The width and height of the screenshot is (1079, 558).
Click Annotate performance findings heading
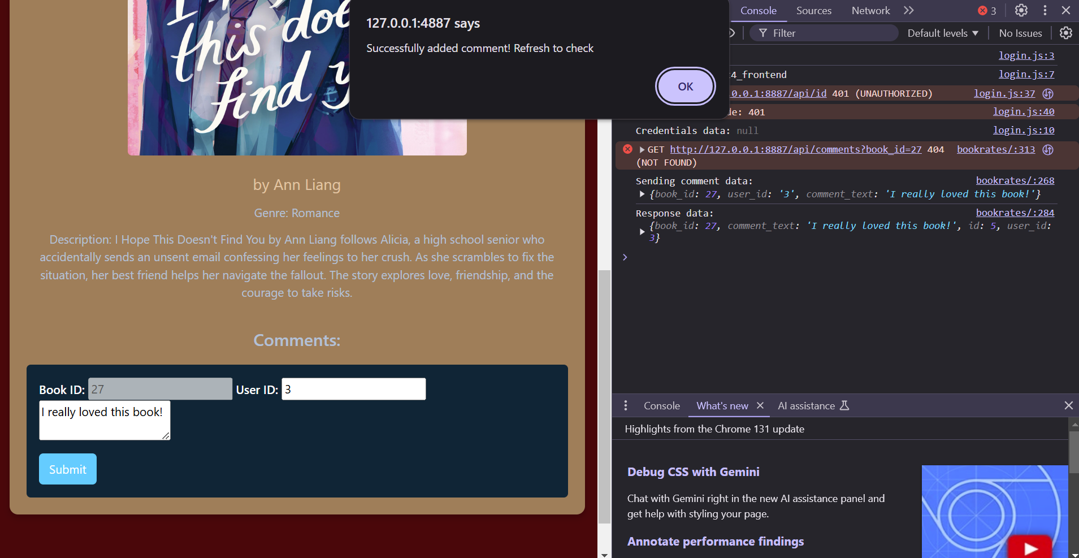pos(715,542)
